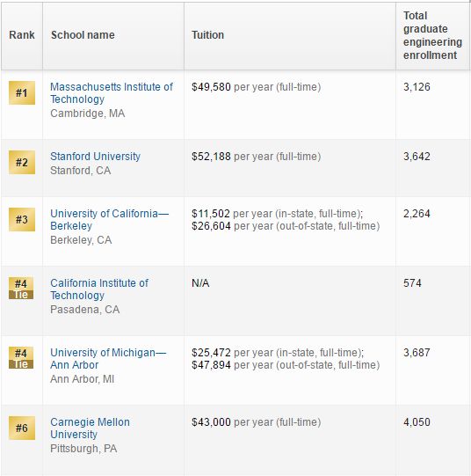Open University of Michigan—Ann Arbor link

coord(108,359)
